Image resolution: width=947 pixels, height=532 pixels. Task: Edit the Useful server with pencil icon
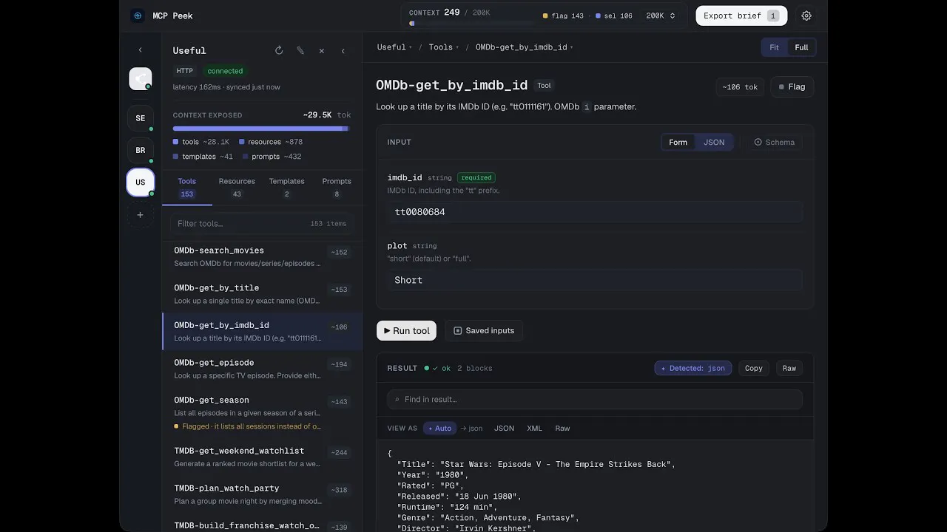[300, 51]
